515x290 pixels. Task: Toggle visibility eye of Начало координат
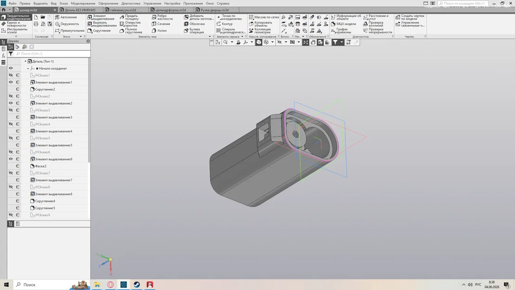click(x=11, y=68)
